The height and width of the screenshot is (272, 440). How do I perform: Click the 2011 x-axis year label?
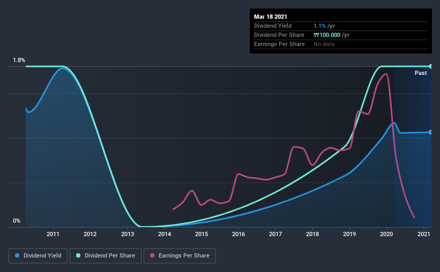[53, 234]
